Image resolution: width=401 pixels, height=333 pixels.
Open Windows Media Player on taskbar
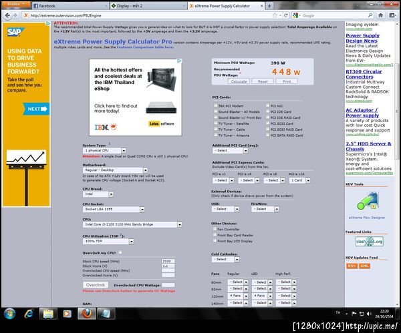point(67,314)
